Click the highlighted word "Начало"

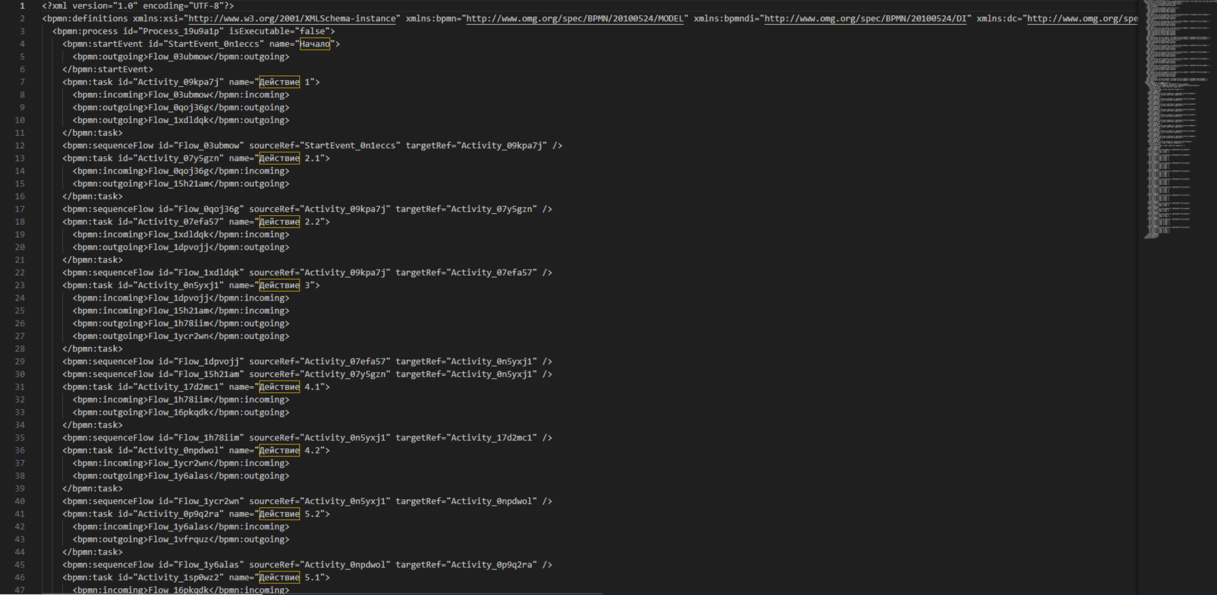coord(315,44)
